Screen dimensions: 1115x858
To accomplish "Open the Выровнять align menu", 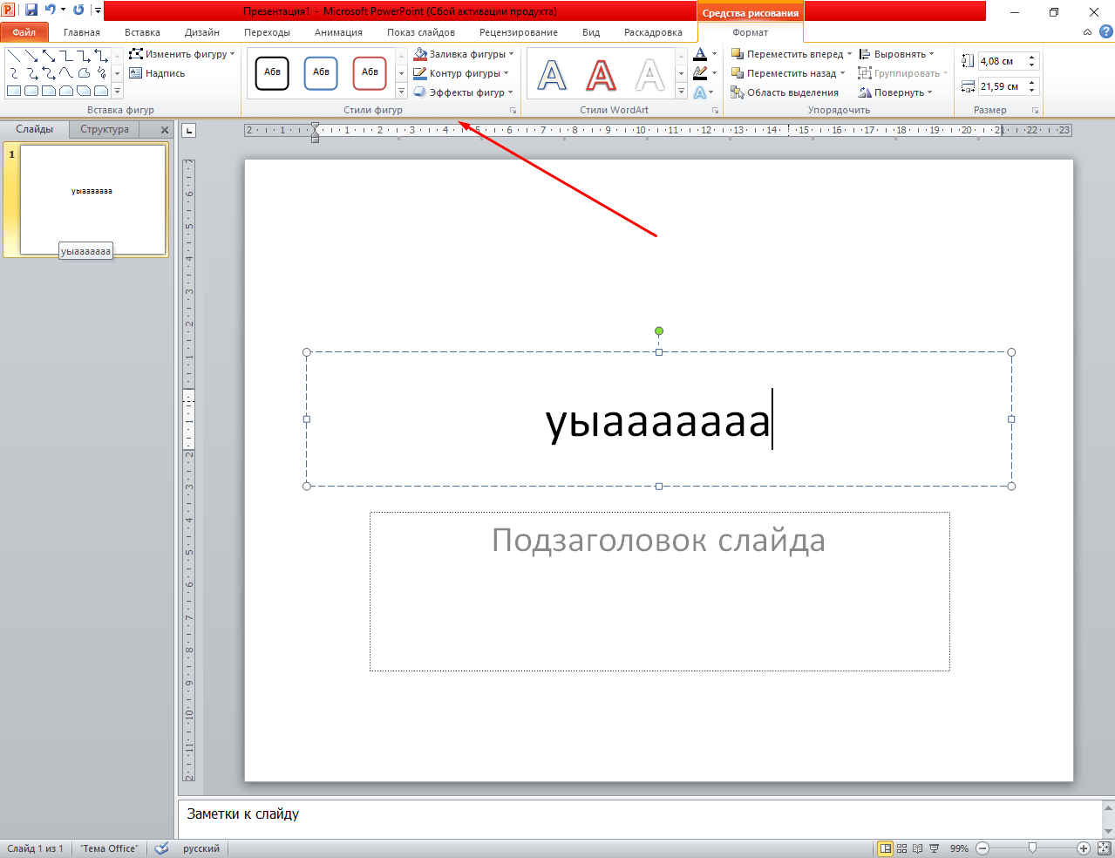I will (897, 54).
